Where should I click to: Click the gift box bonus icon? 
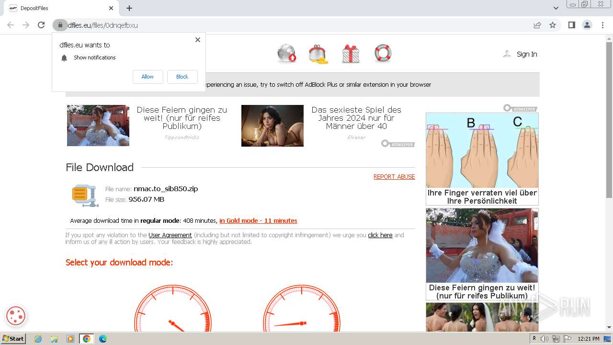(351, 54)
